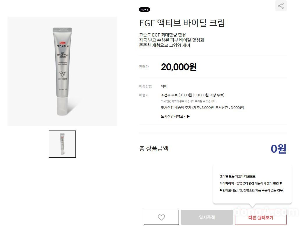
Task: Click the 0원 total amount
Action: (x=278, y=149)
